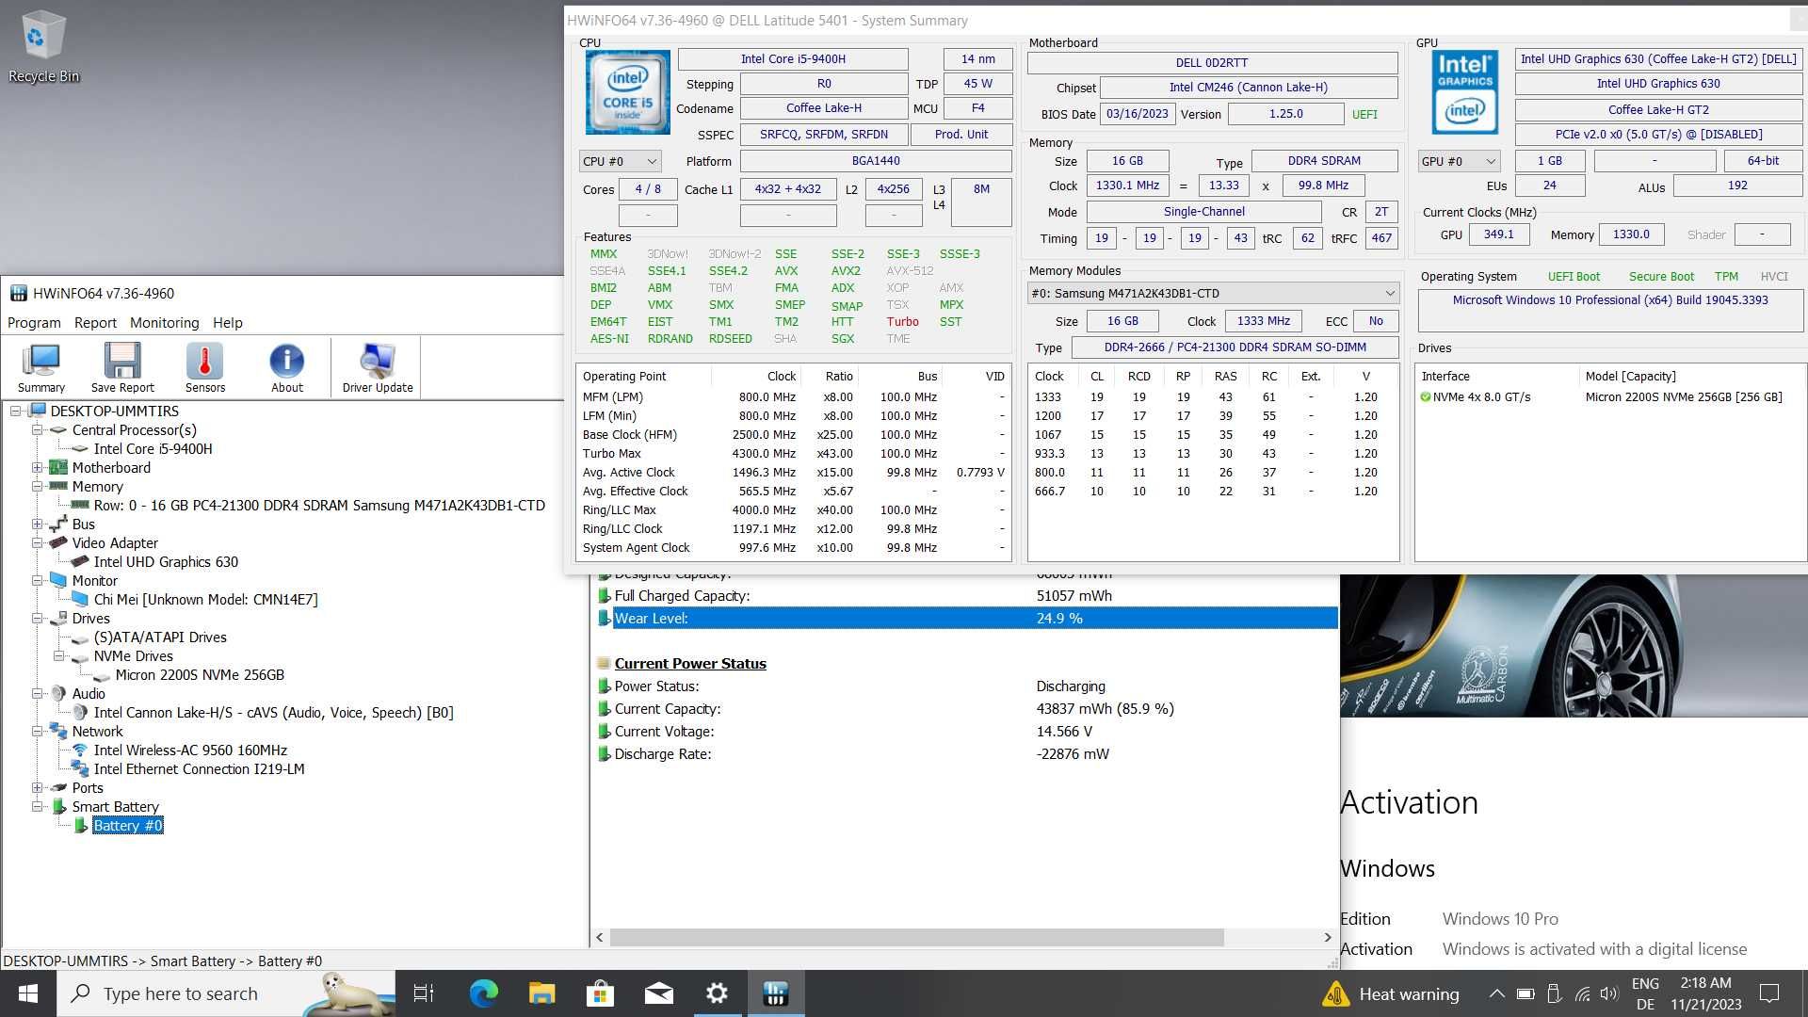Click the taskbar clock 2:18 AM
Image resolution: width=1808 pixels, height=1017 pixels.
coord(1706,993)
